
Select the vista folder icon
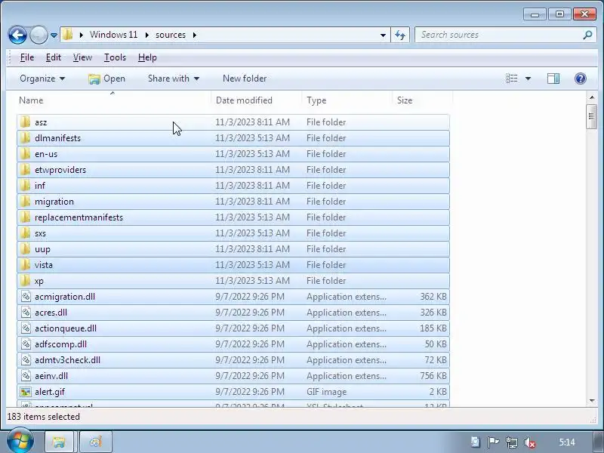pyautogui.click(x=26, y=265)
